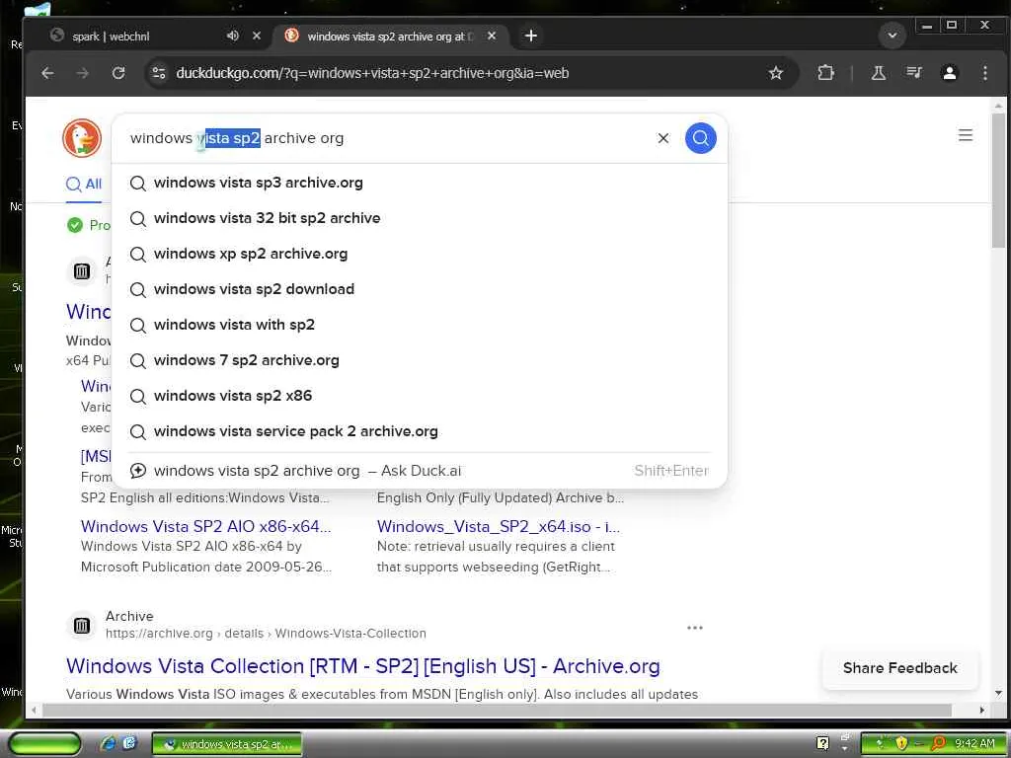Open the media controls toolbar icon
This screenshot has height=758, width=1011.
pyautogui.click(x=913, y=73)
